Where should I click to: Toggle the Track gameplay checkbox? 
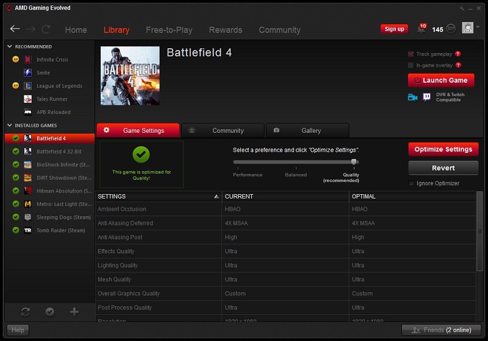[411, 54]
